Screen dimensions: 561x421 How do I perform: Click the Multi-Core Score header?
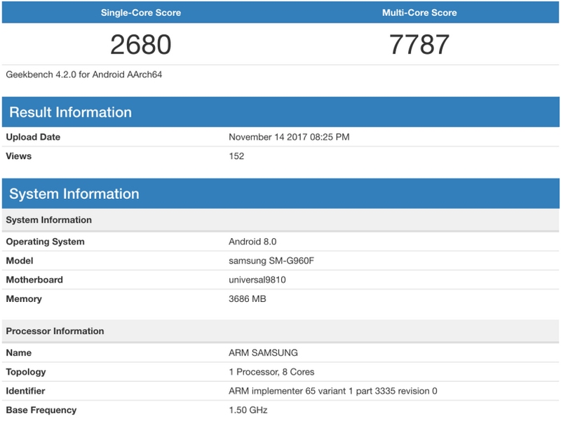[x=419, y=13]
